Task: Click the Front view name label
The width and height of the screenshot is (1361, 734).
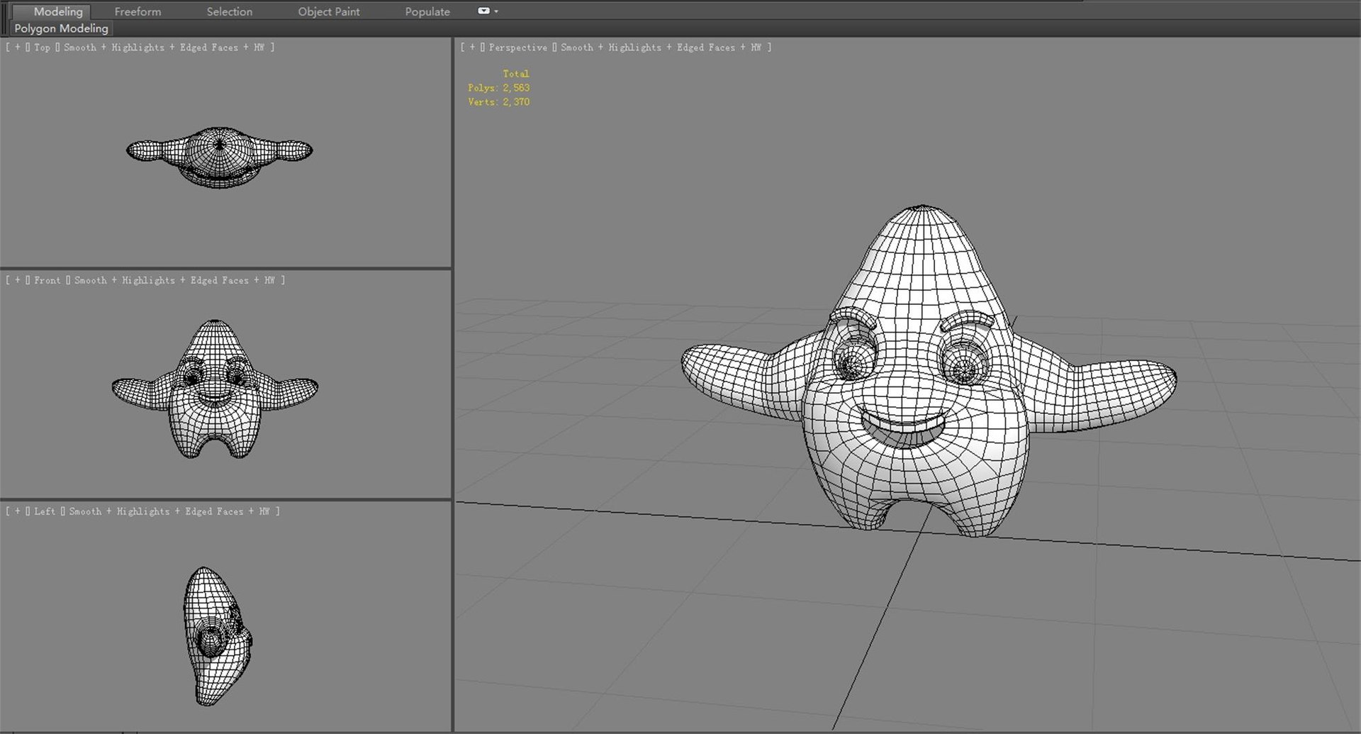Action: coord(47,280)
